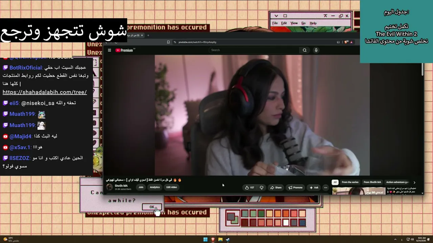Open the shahadalabih.com link in chat
This screenshot has width=433, height=243.
pos(45,92)
